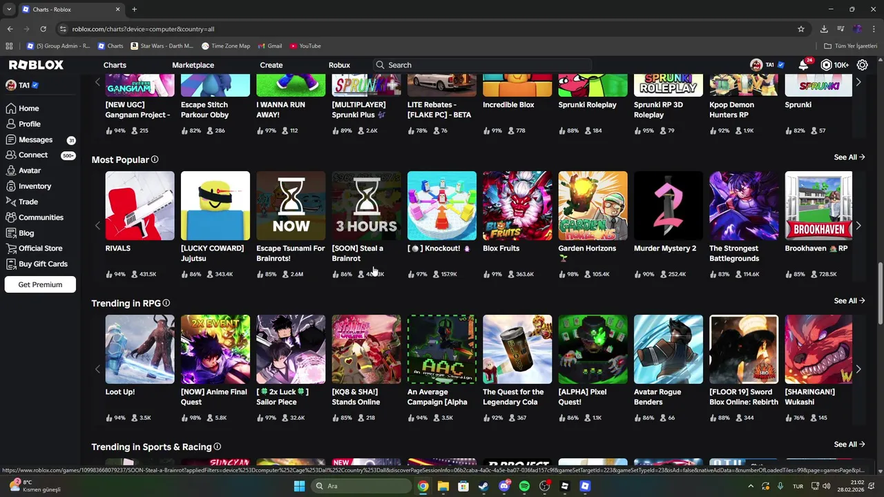Open the notifications bell icon
The width and height of the screenshot is (884, 497).
tap(803, 65)
